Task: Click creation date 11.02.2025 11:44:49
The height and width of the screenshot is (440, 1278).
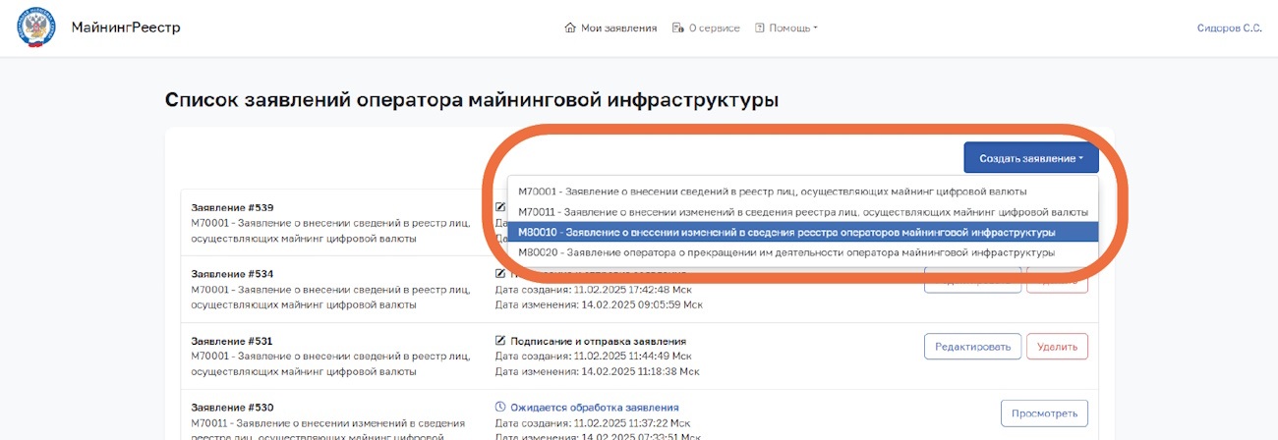Action: pos(596,357)
